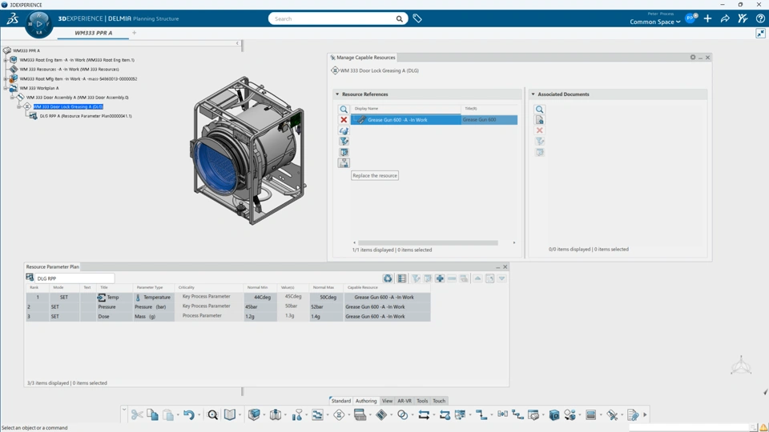This screenshot has width=769, height=432.
Task: Switch to the AR-VR toolbar tab
Action: click(x=405, y=401)
